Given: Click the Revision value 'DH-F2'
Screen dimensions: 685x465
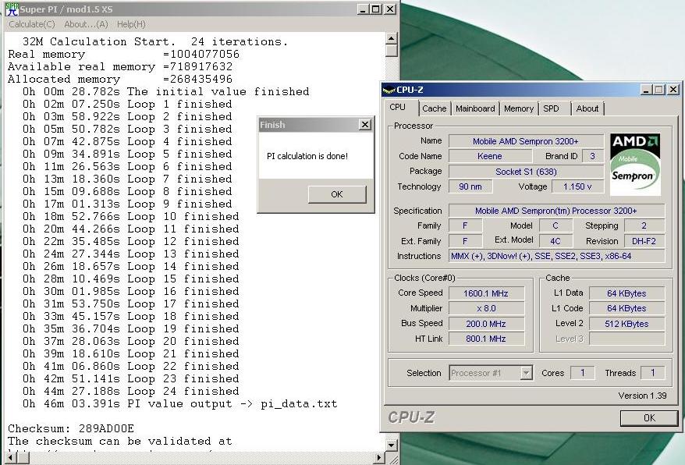Looking at the screenshot, I should 644,241.
